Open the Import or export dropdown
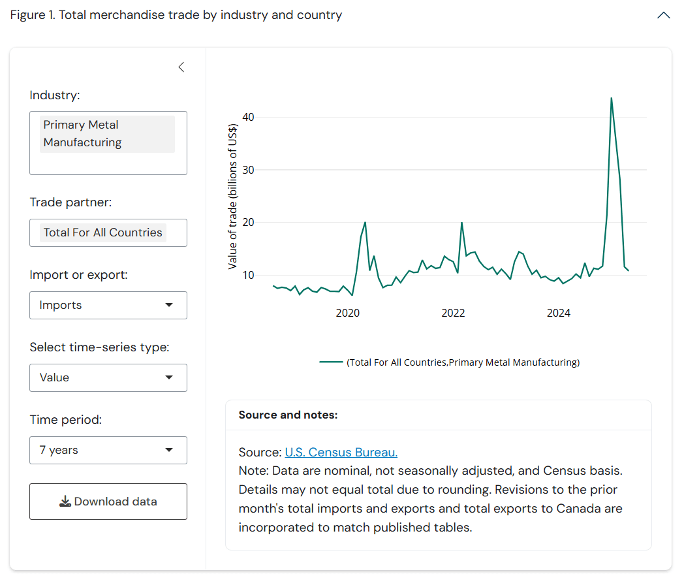The width and height of the screenshot is (684, 574). pyautogui.click(x=108, y=305)
